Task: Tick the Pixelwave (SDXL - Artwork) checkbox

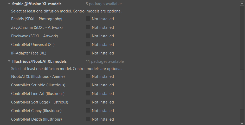Action: 88,36
